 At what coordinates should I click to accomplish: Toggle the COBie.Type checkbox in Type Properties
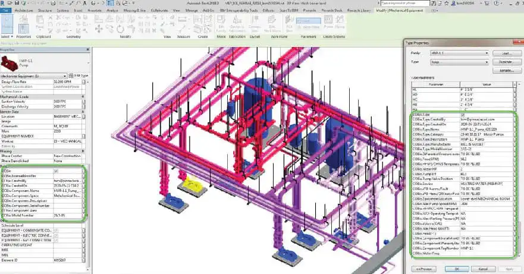tap(463, 115)
